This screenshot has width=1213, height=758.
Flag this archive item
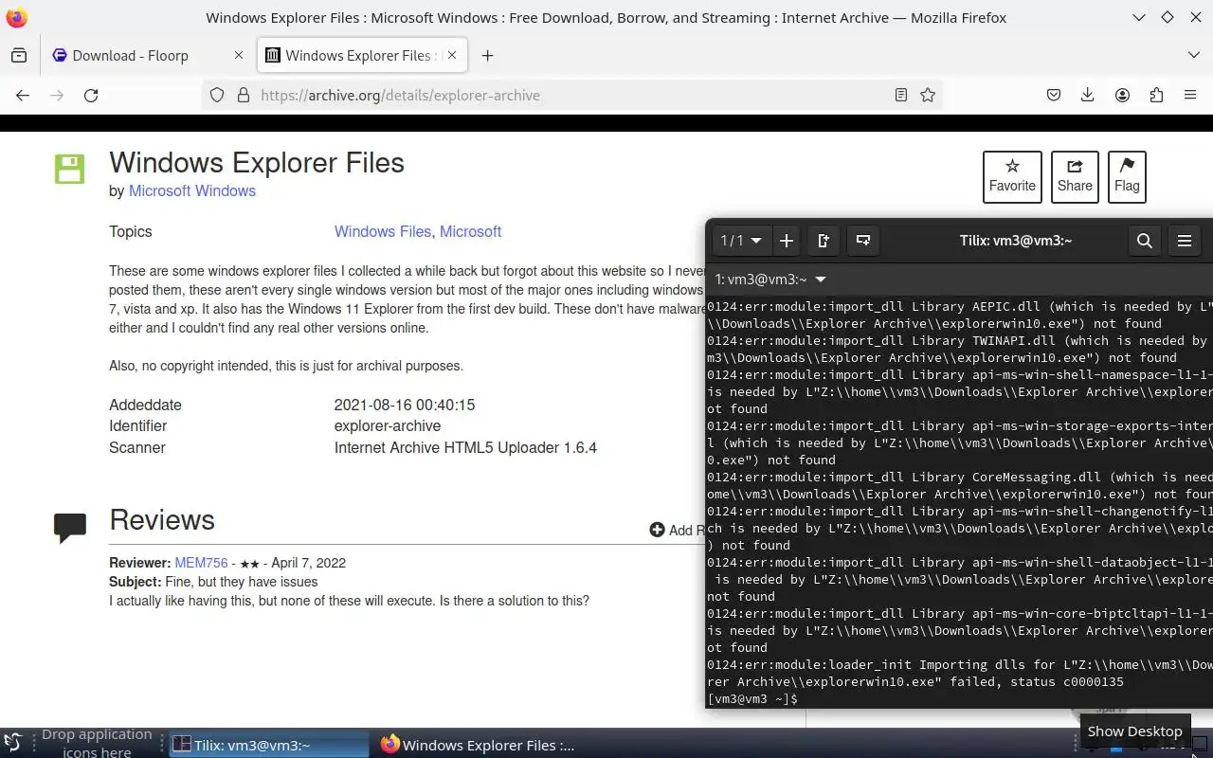click(1127, 177)
